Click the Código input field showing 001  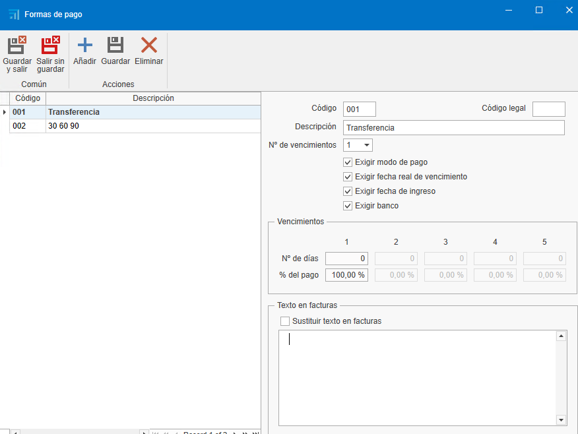click(x=360, y=109)
